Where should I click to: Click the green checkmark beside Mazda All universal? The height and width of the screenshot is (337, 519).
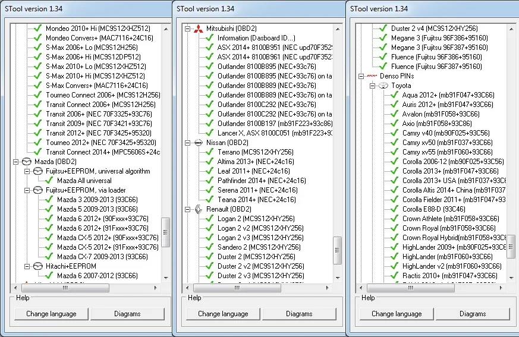49,181
